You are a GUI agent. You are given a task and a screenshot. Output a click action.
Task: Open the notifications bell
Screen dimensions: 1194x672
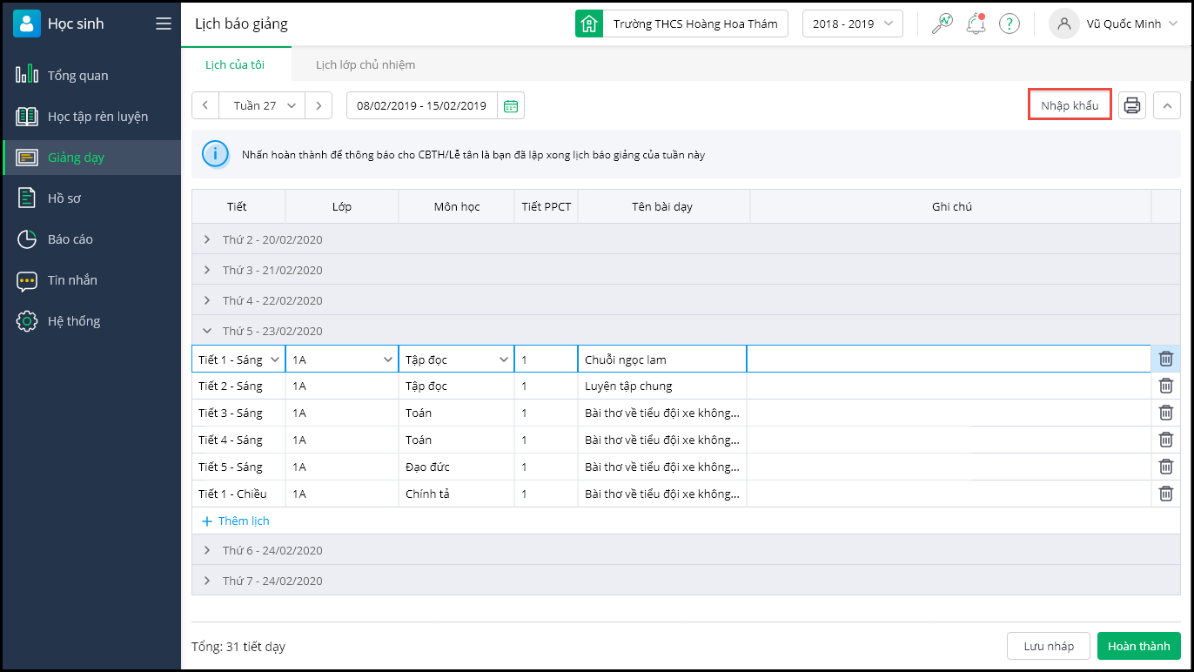click(x=976, y=24)
